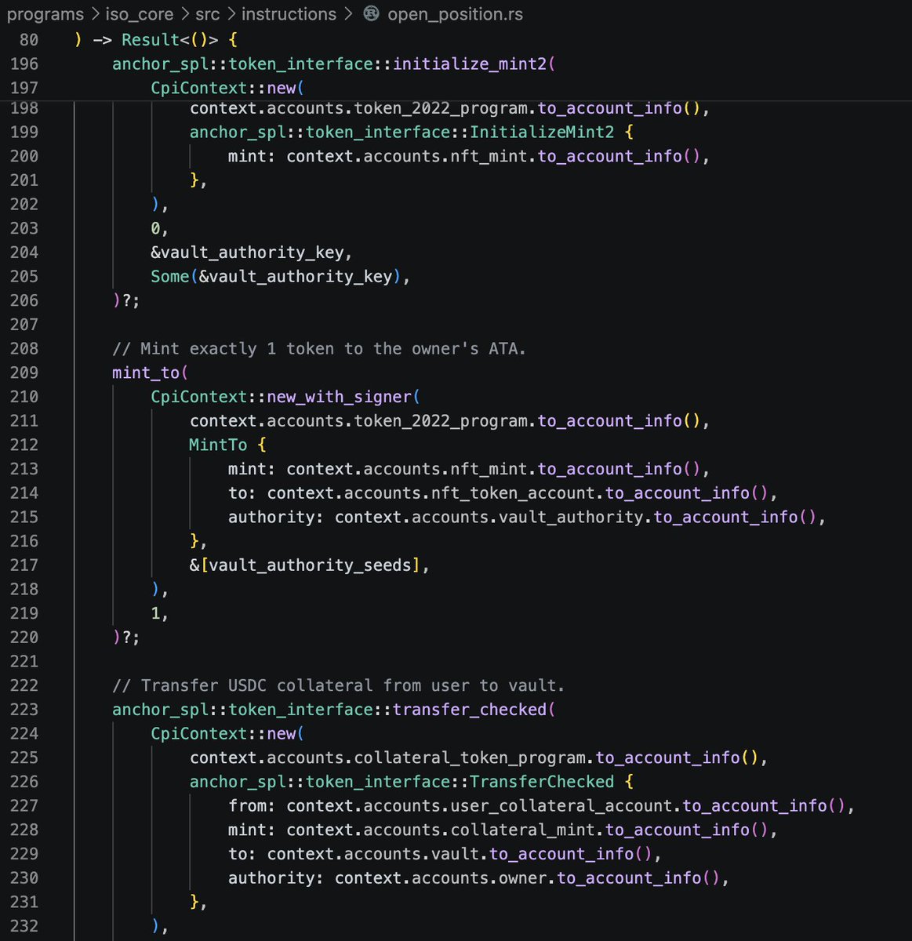Click "vault" on line 229
The height and width of the screenshot is (941, 912).
point(456,853)
